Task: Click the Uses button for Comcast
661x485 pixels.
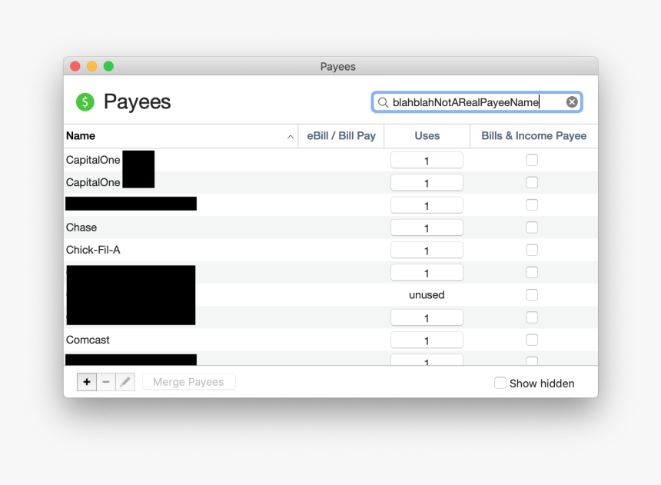Action: click(427, 340)
